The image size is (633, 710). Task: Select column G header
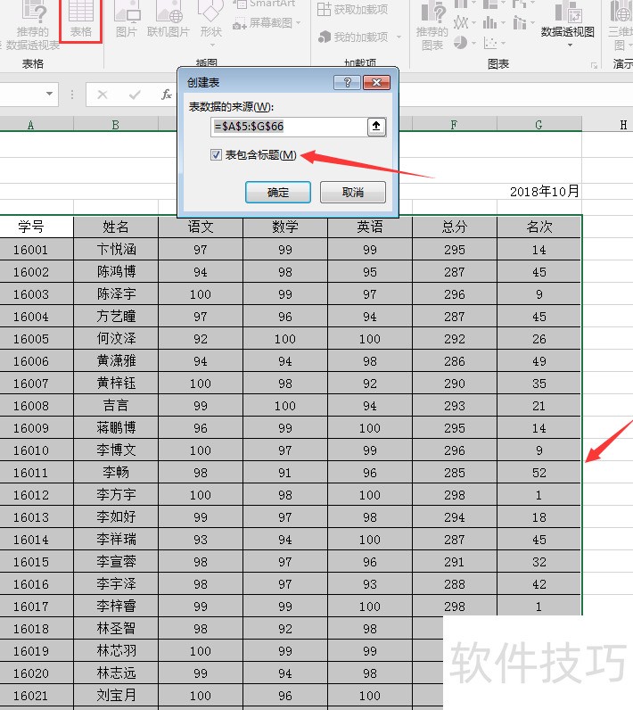(538, 125)
